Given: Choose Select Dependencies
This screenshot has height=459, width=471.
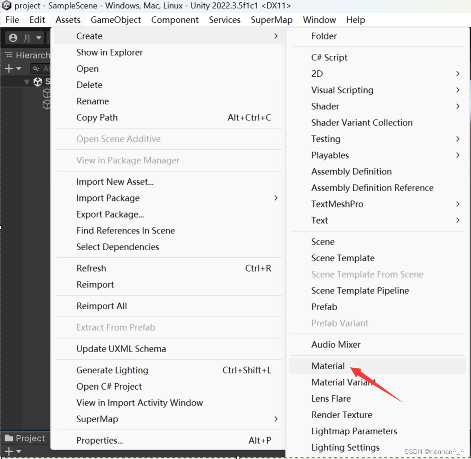Looking at the screenshot, I should tap(169, 247).
